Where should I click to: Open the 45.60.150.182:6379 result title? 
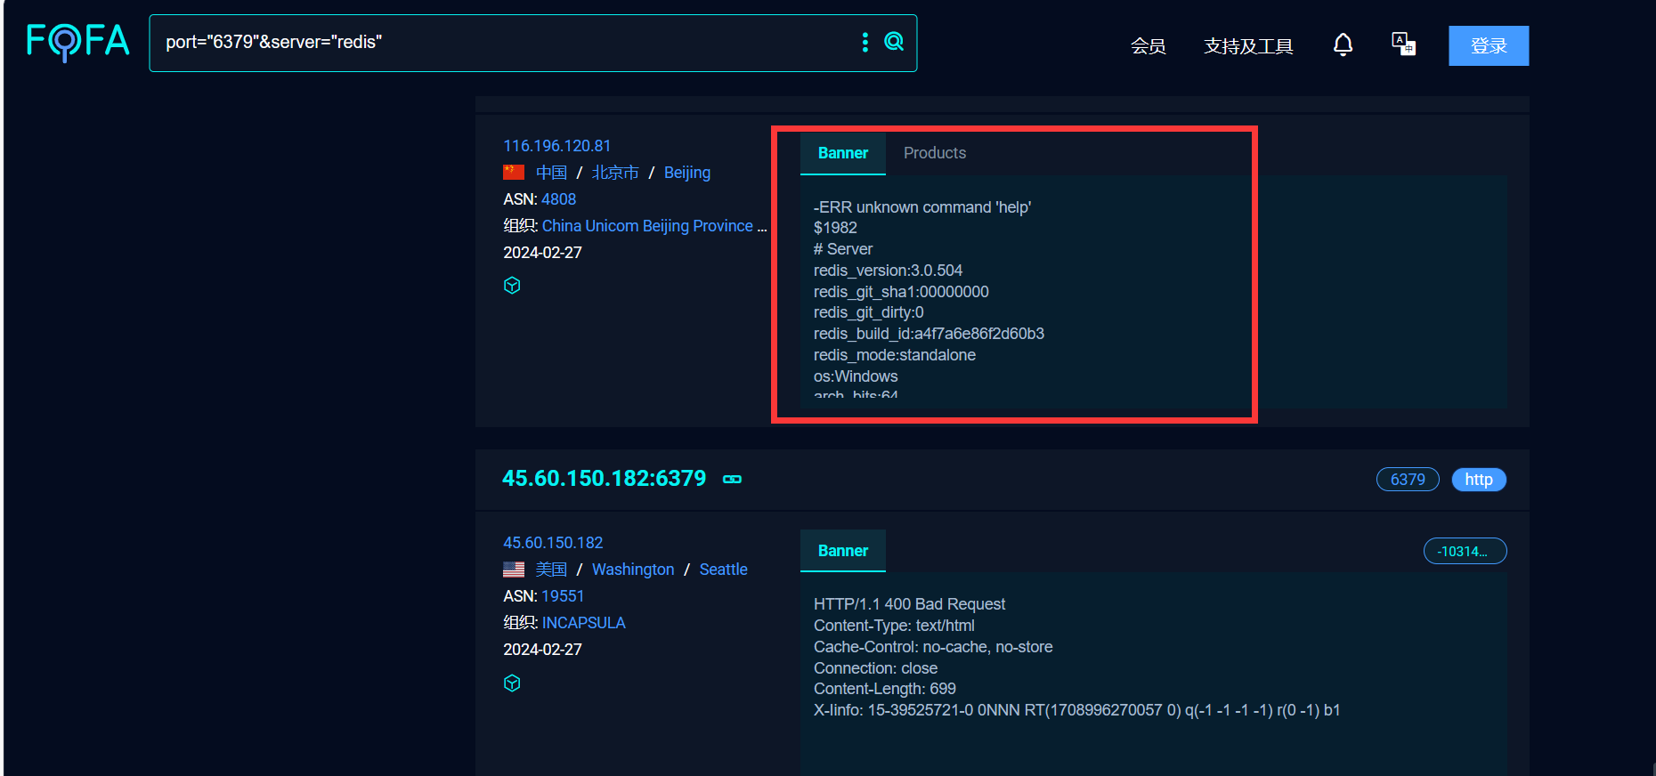(604, 479)
